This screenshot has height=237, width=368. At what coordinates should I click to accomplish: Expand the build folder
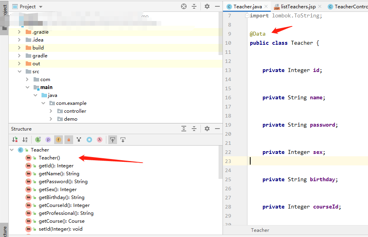[x=19, y=48]
